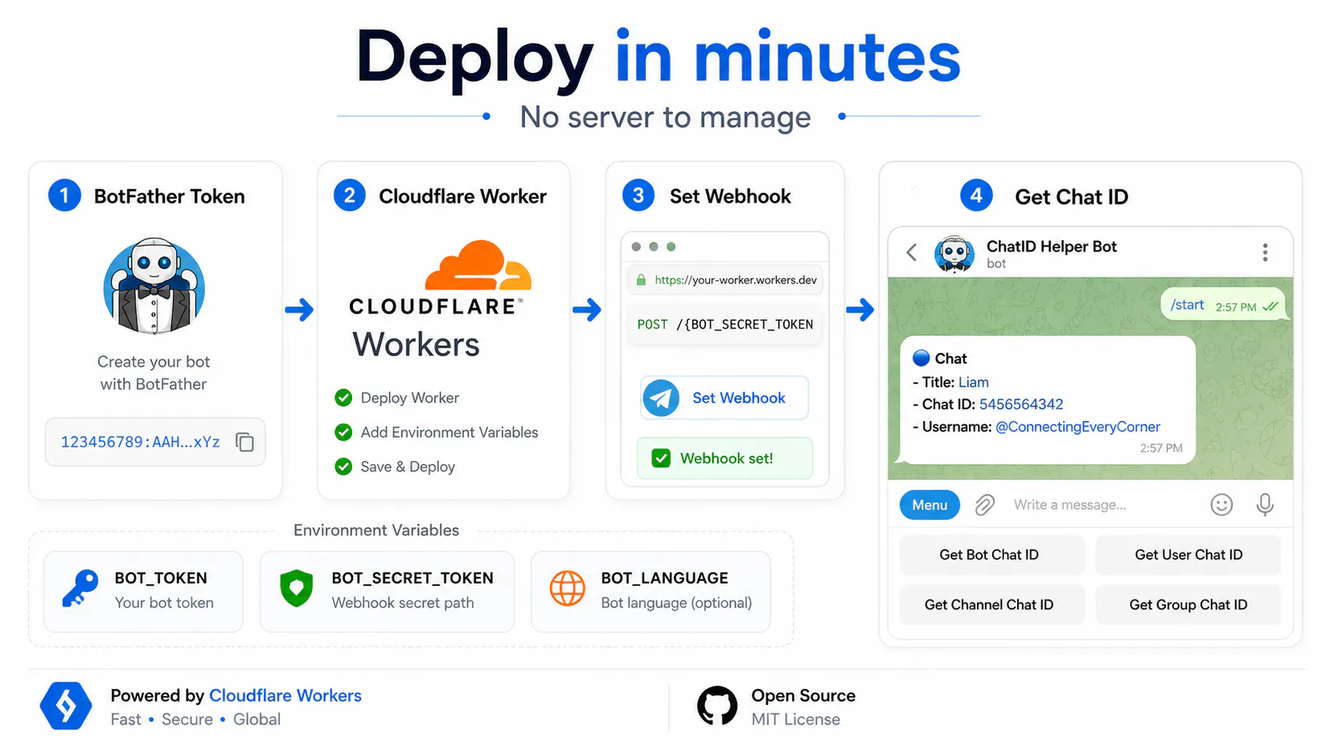Click Get Group Chat ID button
The image size is (1338, 753).
tap(1188, 605)
